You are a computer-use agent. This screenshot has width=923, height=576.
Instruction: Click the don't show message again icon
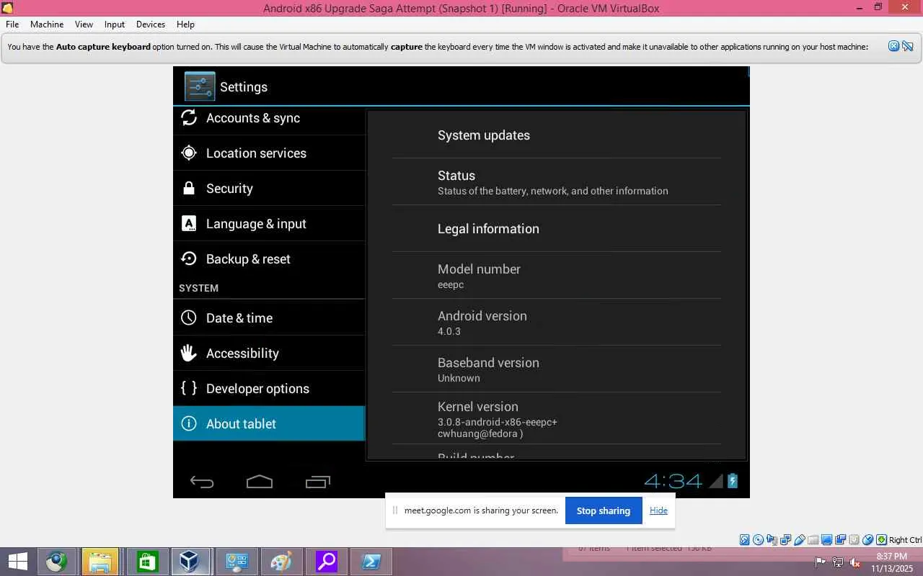point(907,46)
